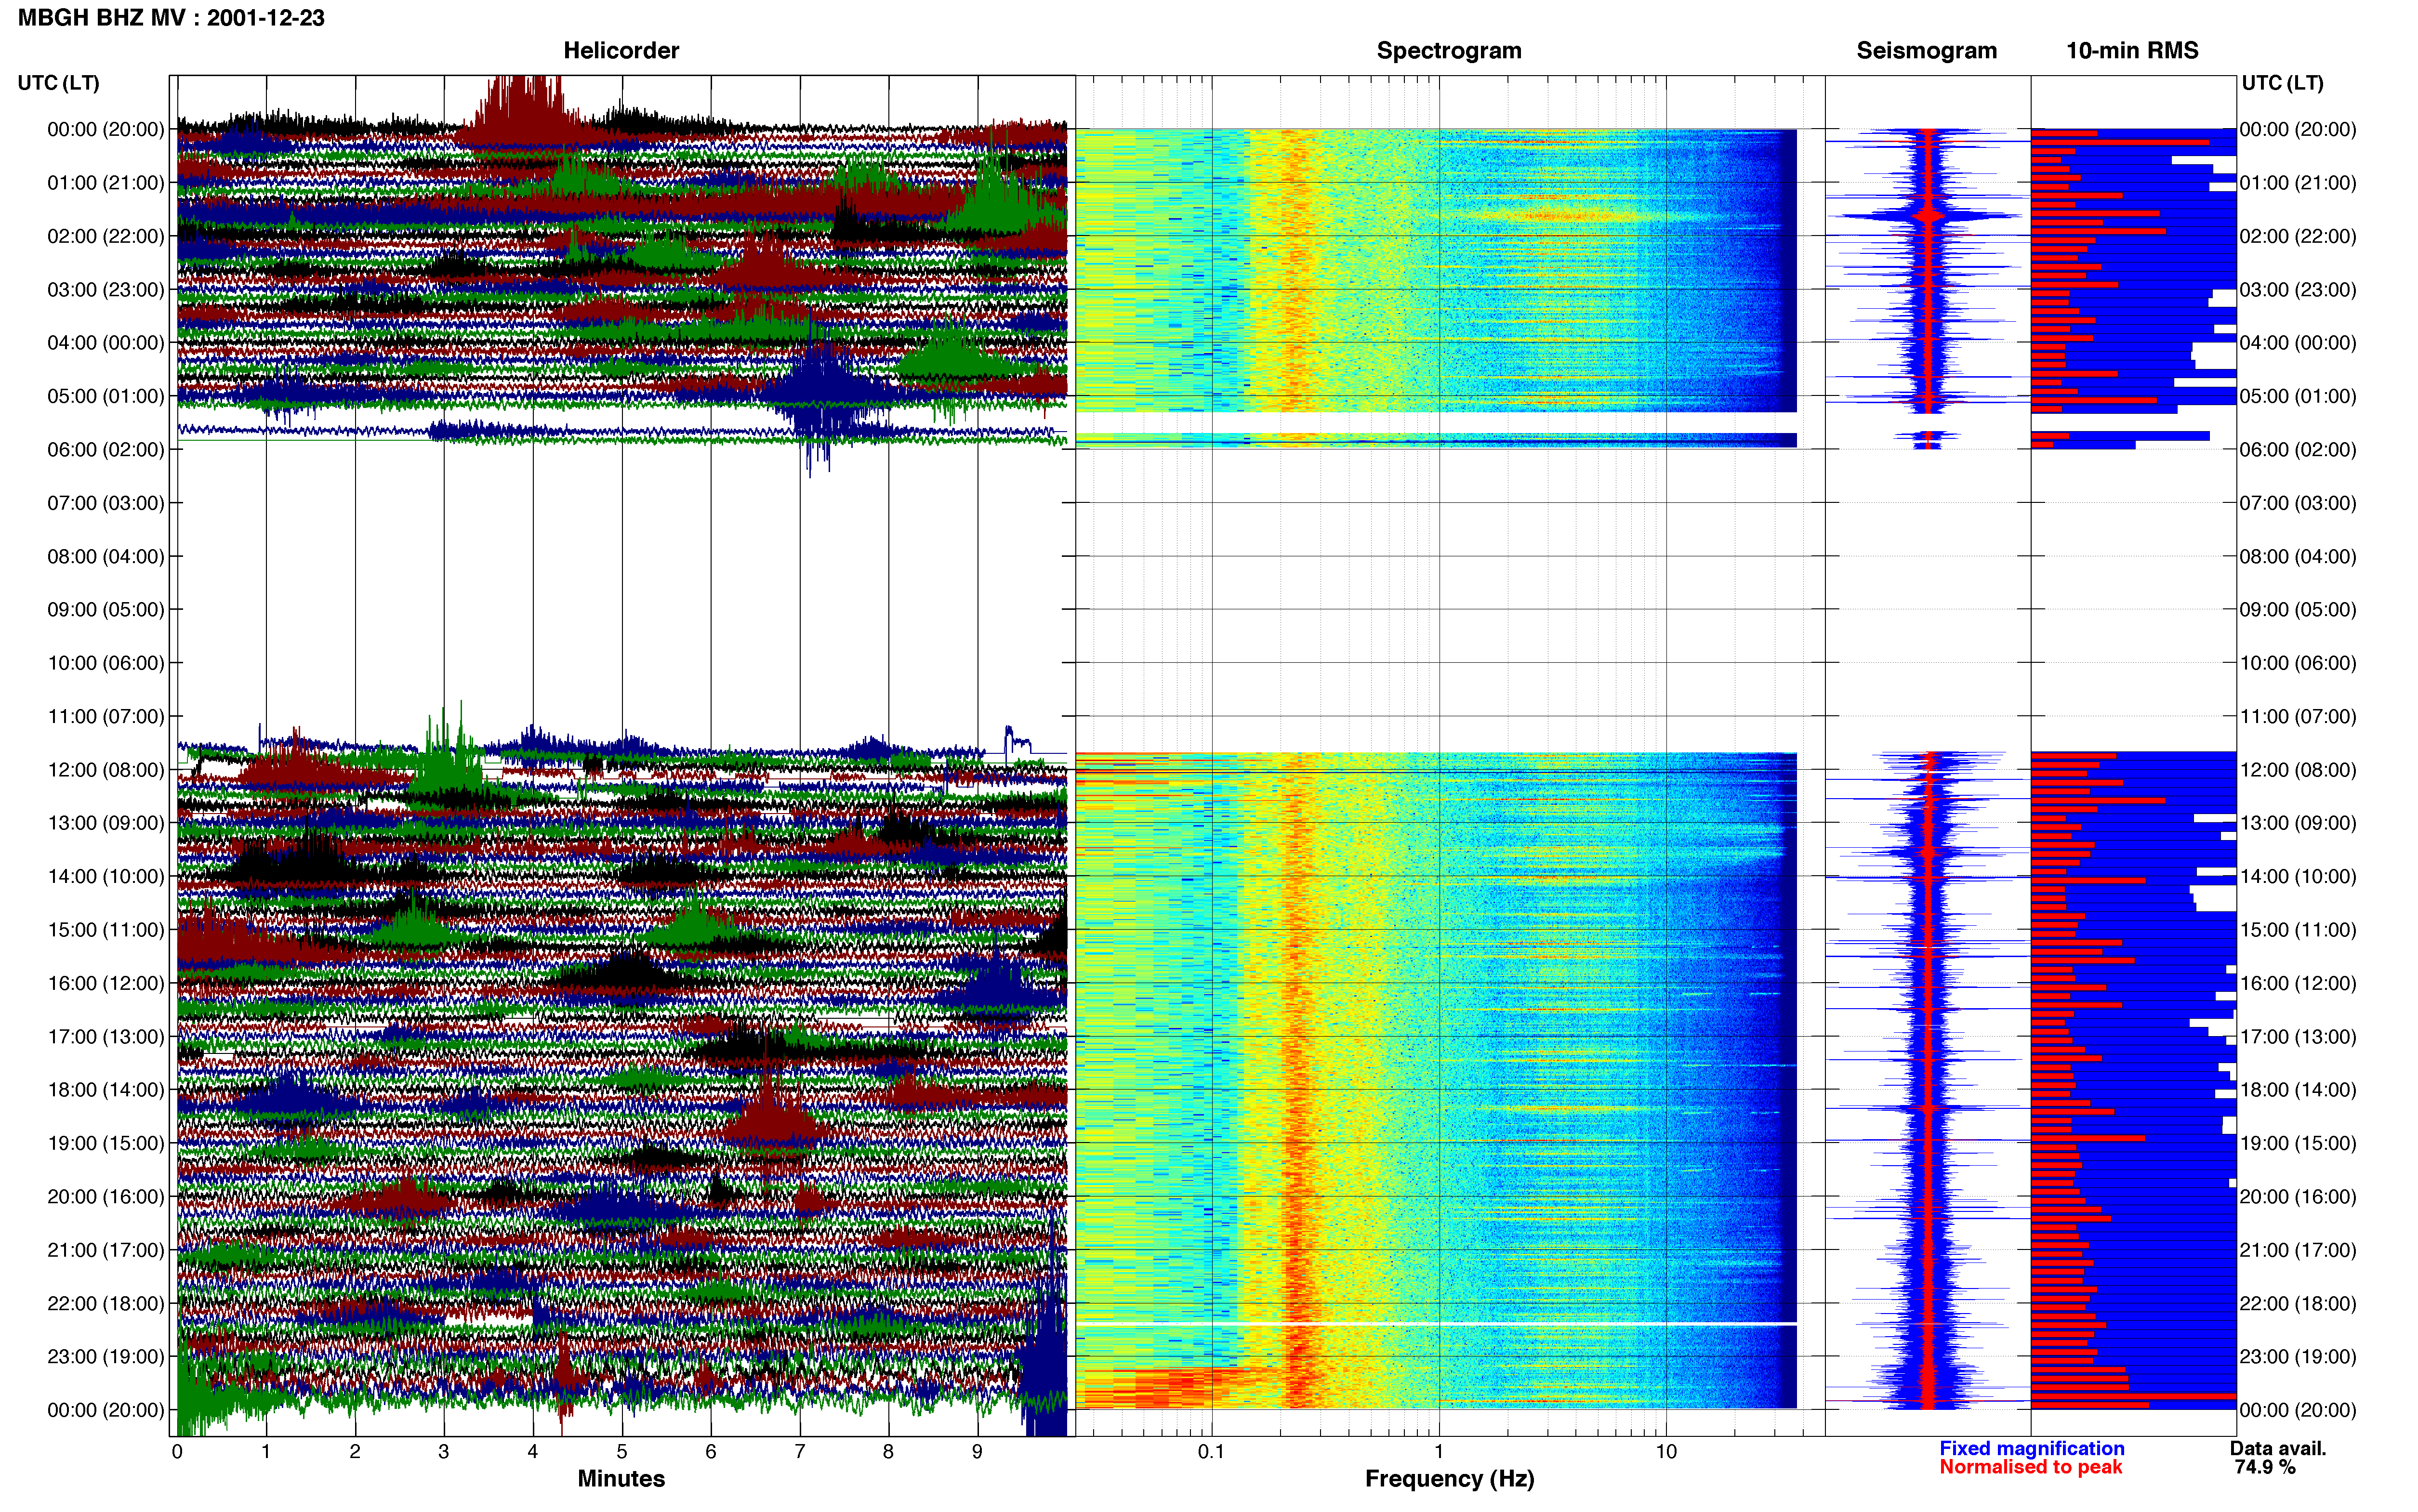
Task: Click the 'Data avail.' label
Action: 2278,1448
